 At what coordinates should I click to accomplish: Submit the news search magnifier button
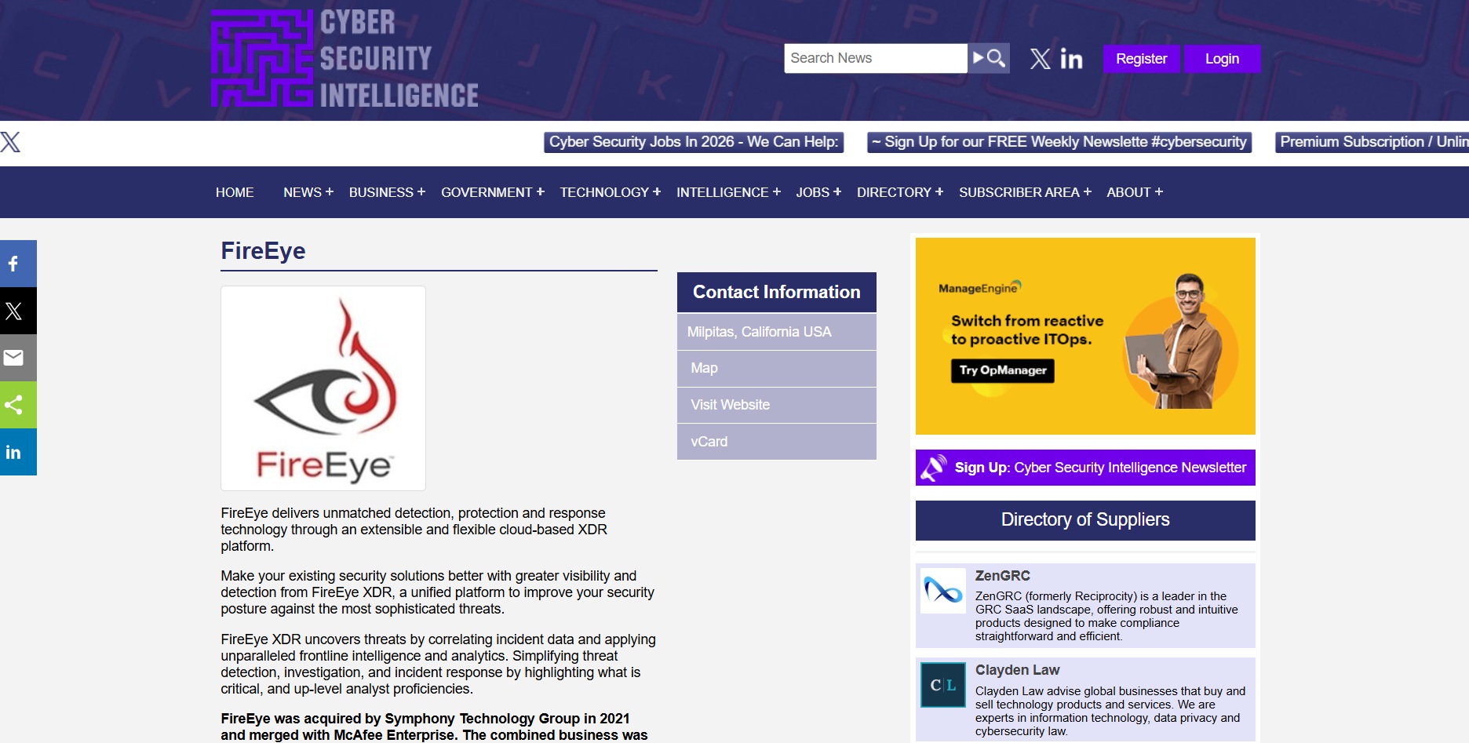(x=989, y=58)
